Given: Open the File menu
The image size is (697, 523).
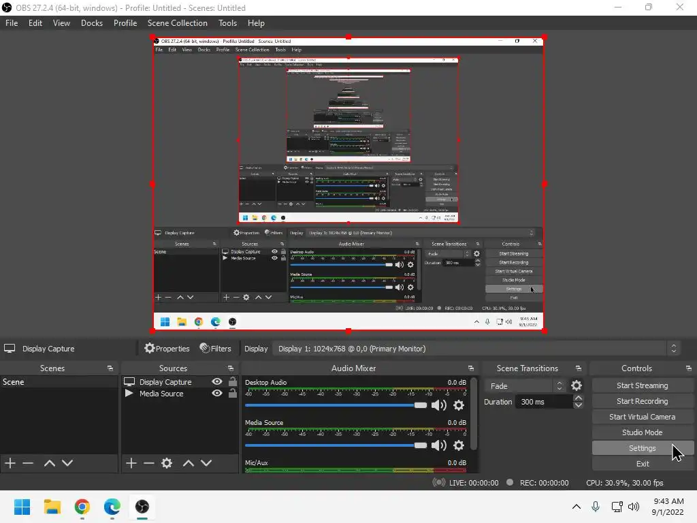Looking at the screenshot, I should [x=12, y=23].
